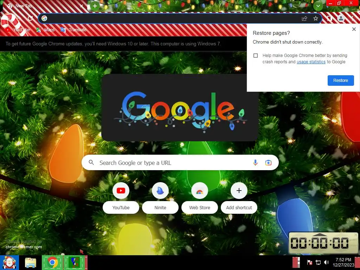
Task: Click the Search Google or type a URL box
Action: tap(180, 162)
